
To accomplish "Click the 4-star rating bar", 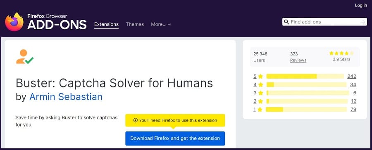I will [307, 85].
